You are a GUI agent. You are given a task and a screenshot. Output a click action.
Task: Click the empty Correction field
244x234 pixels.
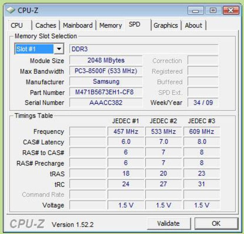(x=203, y=60)
